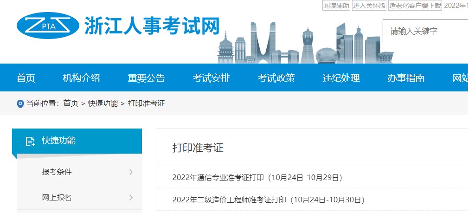Click the ZPTA oval logo icon
Screen dimensions: 468x213
tap(48, 26)
